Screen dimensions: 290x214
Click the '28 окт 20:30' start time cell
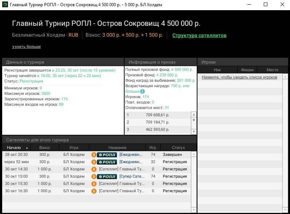[x=16, y=155]
